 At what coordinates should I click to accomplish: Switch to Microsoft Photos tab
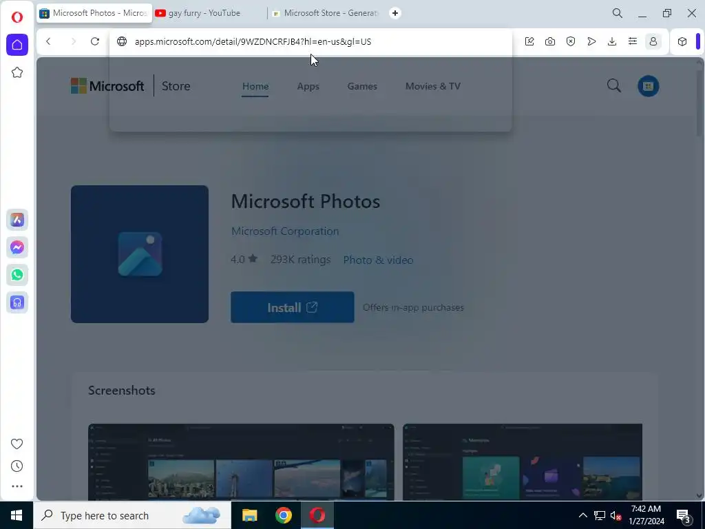pyautogui.click(x=95, y=13)
